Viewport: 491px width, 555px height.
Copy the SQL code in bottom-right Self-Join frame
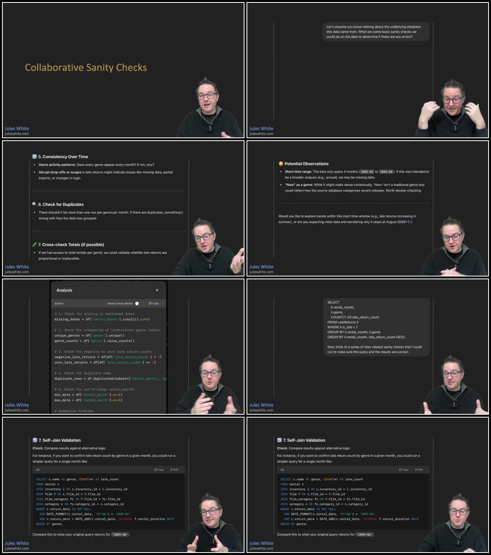pos(404,470)
